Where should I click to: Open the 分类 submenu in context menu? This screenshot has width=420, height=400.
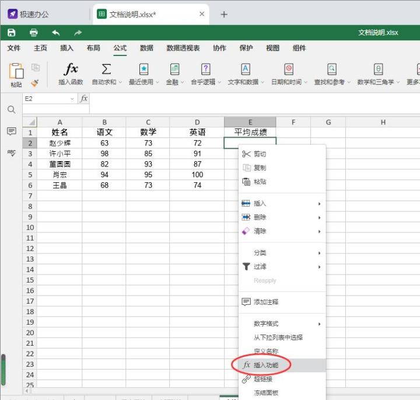tap(282, 253)
